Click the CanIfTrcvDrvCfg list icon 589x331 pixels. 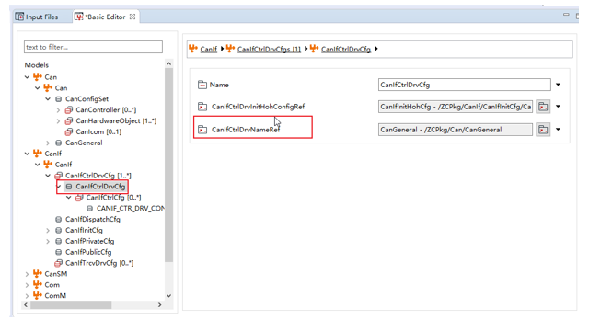[x=59, y=263]
